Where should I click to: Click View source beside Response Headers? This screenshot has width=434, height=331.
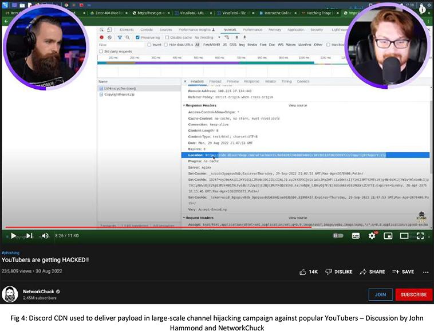[x=298, y=105]
